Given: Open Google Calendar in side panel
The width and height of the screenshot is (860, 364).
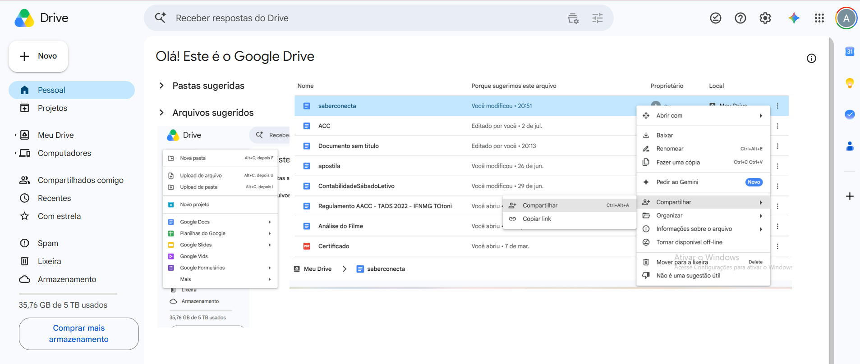Looking at the screenshot, I should (x=850, y=51).
